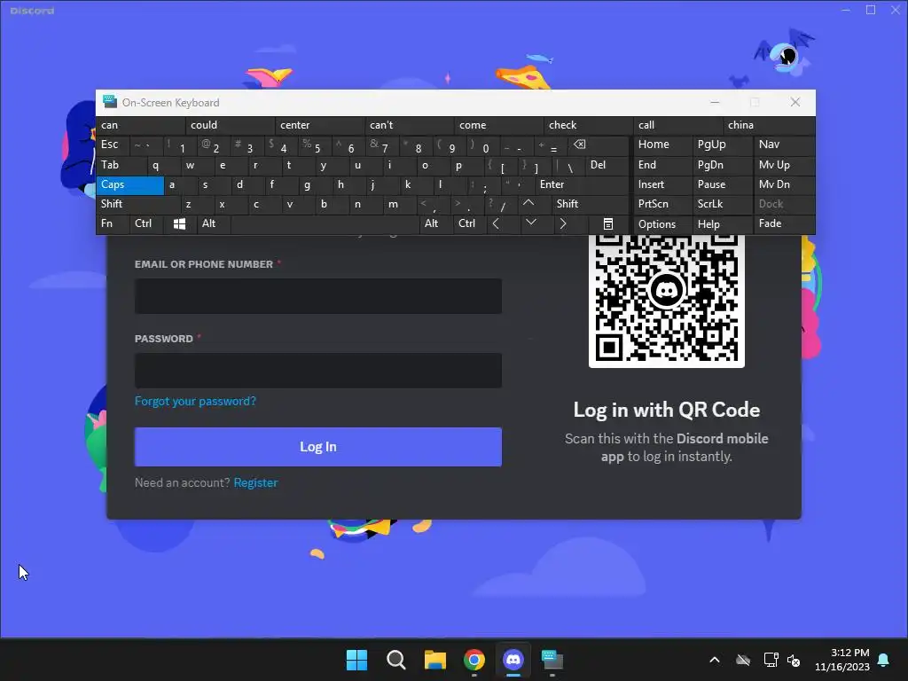Click the PrtScn key

[x=663, y=204]
